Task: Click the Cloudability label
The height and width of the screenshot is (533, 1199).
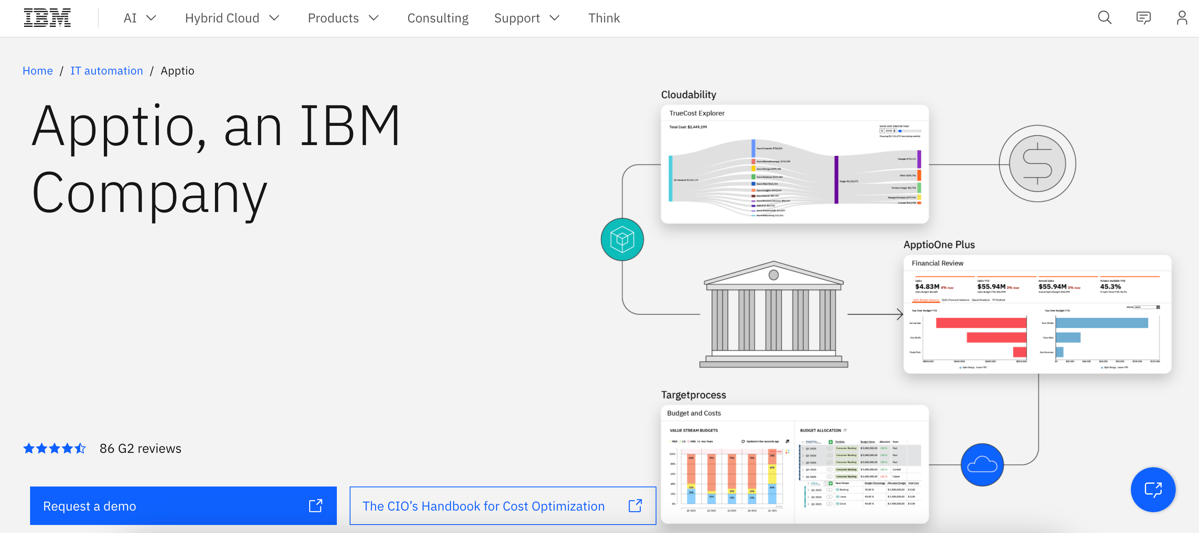Action: click(x=689, y=95)
